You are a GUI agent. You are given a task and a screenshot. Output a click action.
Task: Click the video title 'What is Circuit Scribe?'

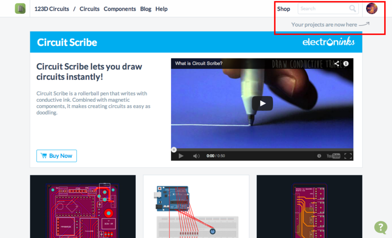pyautogui.click(x=199, y=64)
